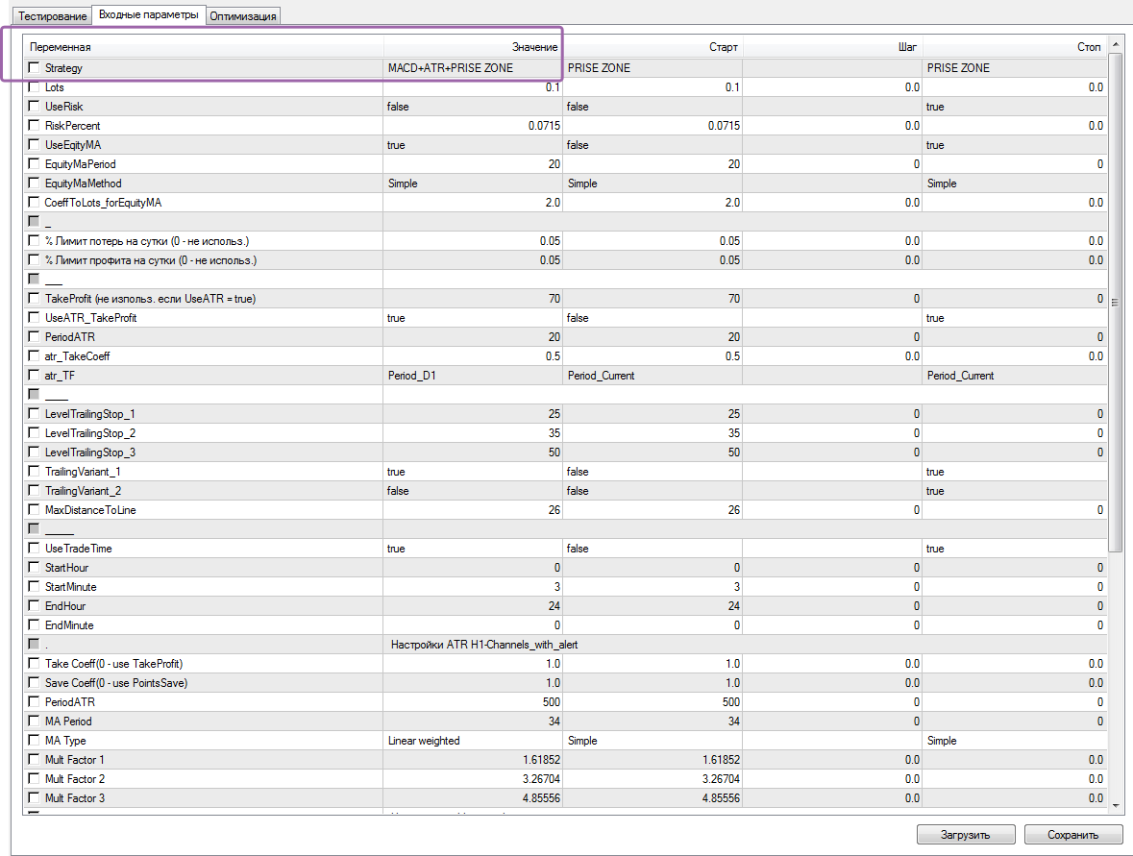The width and height of the screenshot is (1133, 856).
Task: Click the % Лимит профита на сутки label
Action: (x=150, y=260)
